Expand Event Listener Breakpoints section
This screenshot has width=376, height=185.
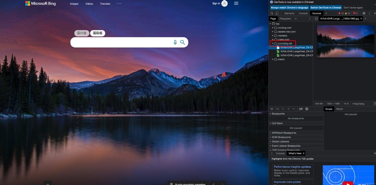click(296, 146)
